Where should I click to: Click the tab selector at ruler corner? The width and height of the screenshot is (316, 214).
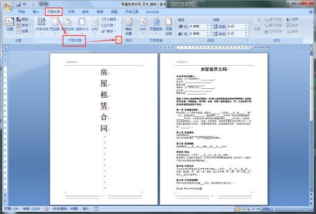point(5,48)
